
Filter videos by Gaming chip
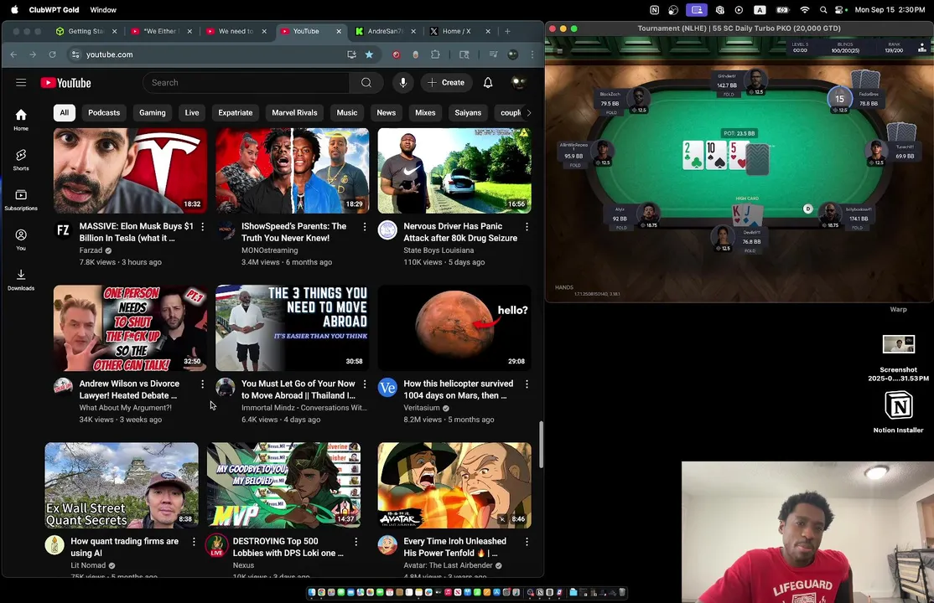153,112
